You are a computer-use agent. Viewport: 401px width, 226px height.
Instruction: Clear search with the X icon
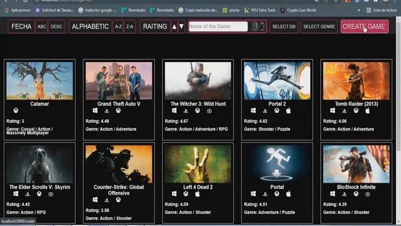click(262, 26)
